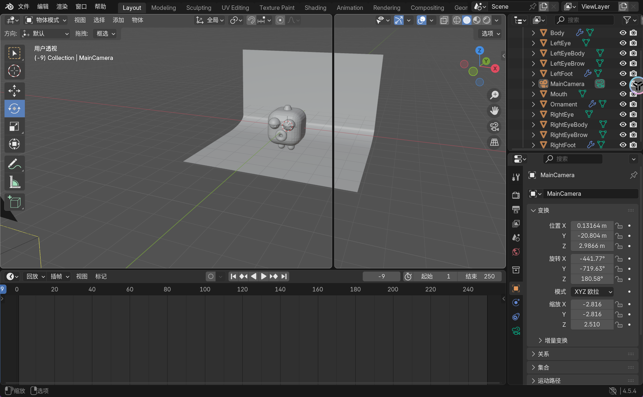Click the 3D cursor tool
Image resolution: width=643 pixels, height=397 pixels.
14,71
